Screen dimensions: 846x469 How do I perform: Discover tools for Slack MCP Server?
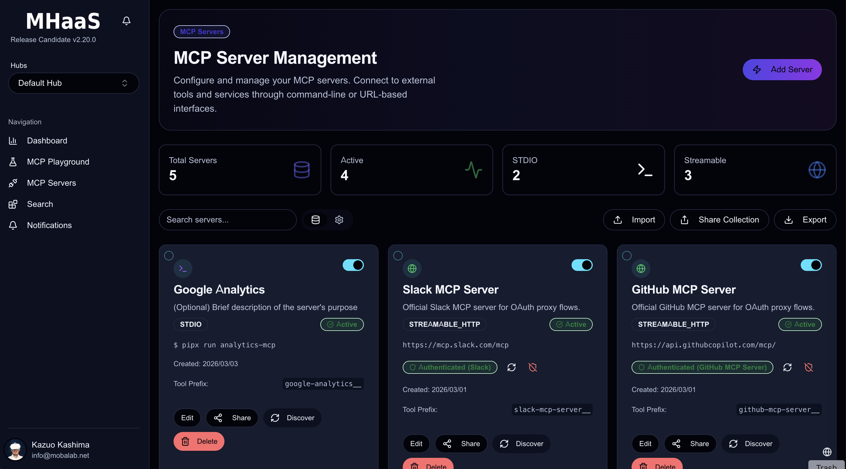pyautogui.click(x=521, y=444)
